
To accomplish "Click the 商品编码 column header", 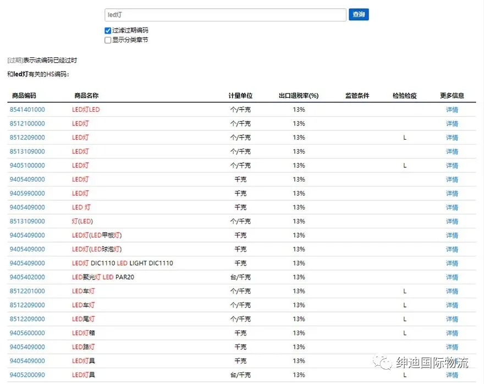I will [24, 96].
